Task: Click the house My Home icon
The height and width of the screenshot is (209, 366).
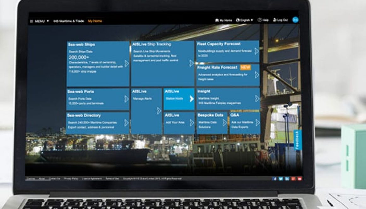Action: coord(217,20)
